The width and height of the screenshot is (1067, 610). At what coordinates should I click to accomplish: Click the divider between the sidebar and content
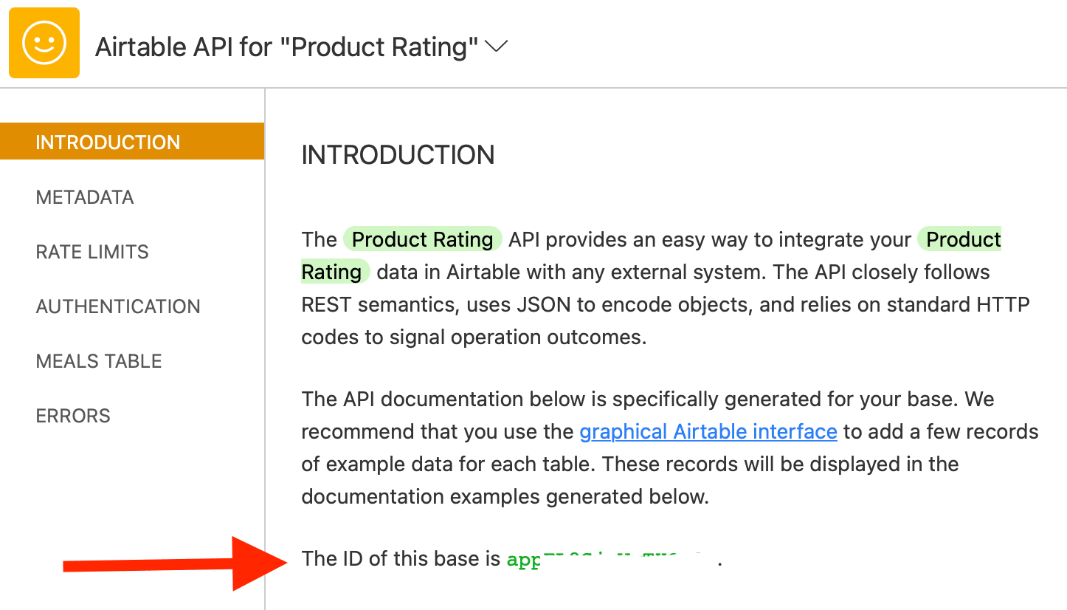pyautogui.click(x=265, y=347)
